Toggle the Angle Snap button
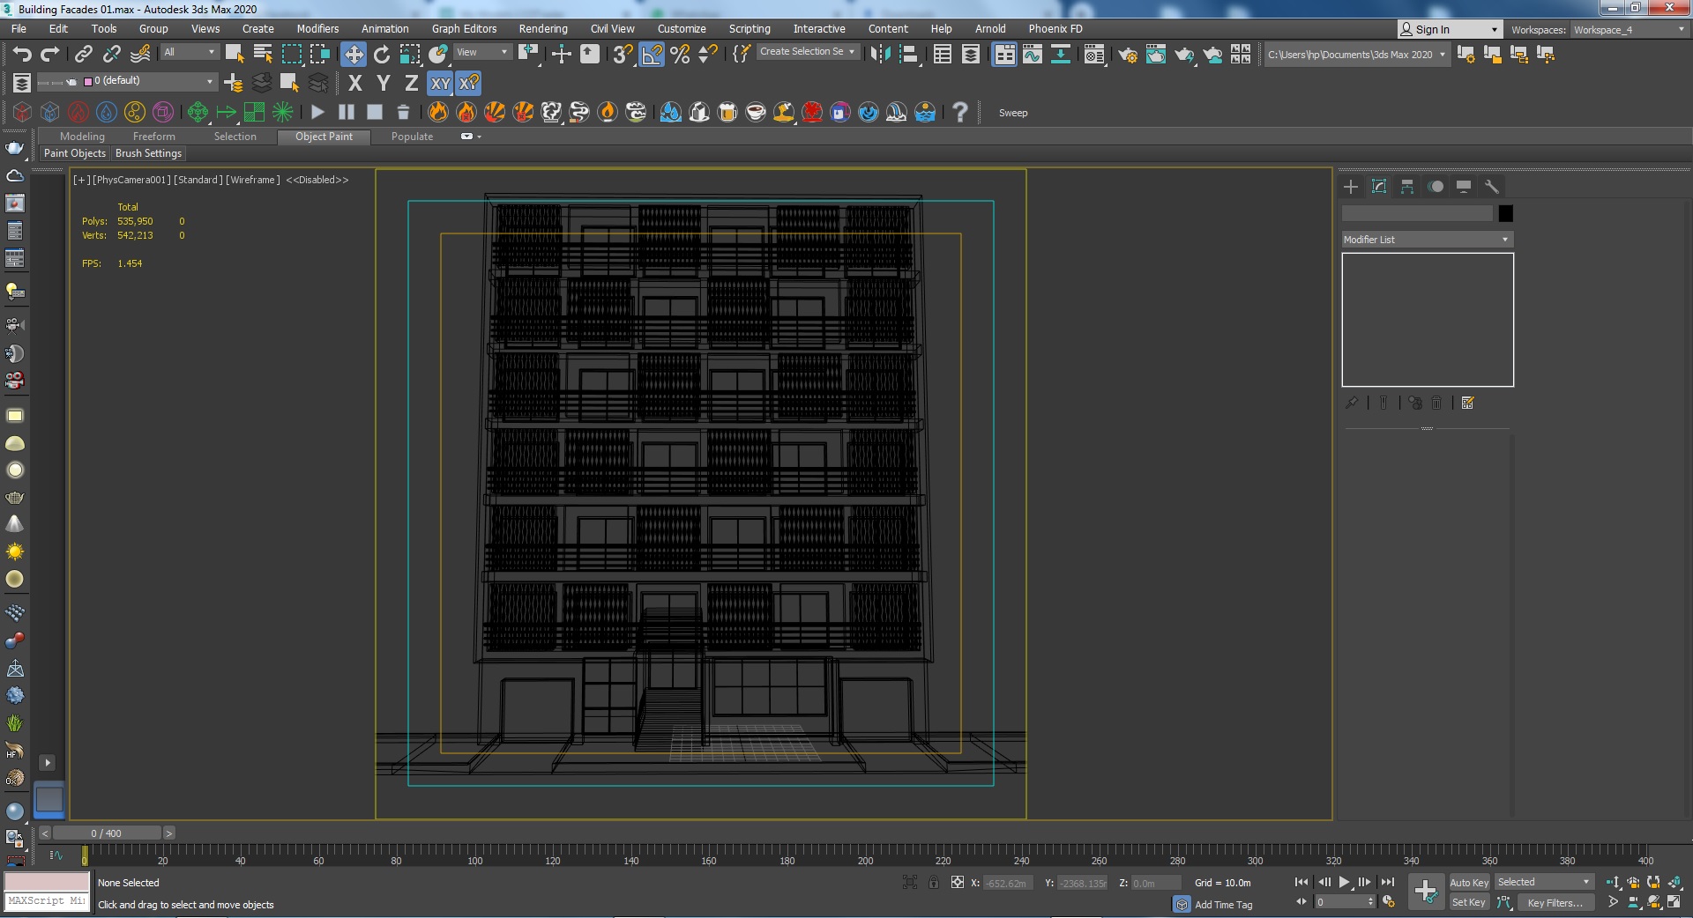Screen dimensions: 1693x918 click(652, 55)
